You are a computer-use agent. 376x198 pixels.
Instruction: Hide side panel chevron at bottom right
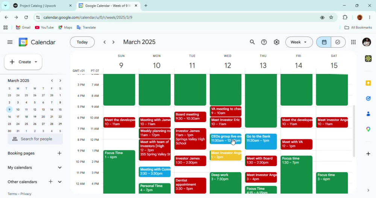pos(368,190)
